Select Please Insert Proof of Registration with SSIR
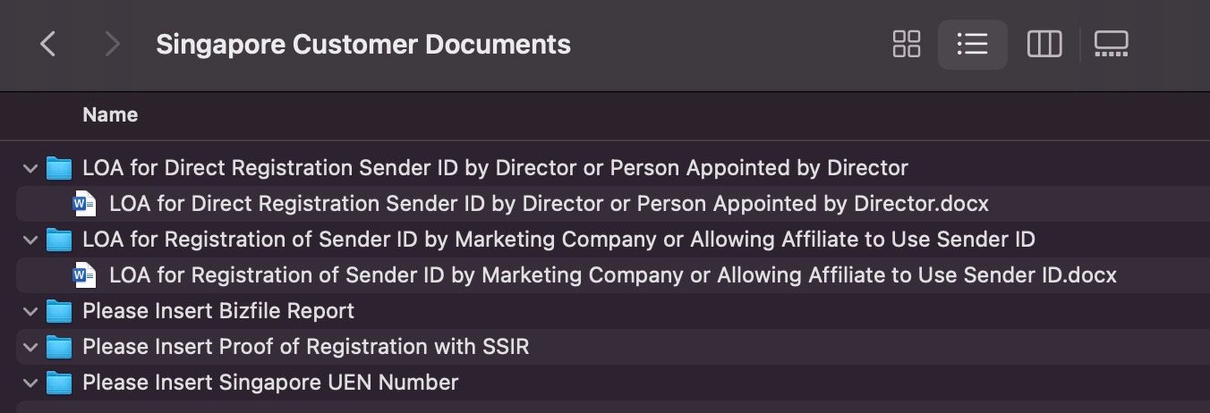This screenshot has height=413, width=1210. click(x=305, y=347)
